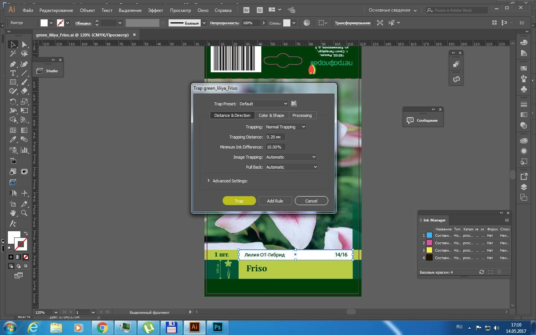Open the Pull Back dropdown

click(x=291, y=167)
